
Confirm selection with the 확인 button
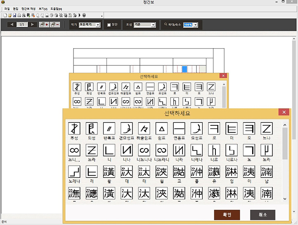click(227, 215)
